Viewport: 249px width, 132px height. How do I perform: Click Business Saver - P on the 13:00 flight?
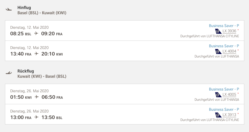click(224, 109)
